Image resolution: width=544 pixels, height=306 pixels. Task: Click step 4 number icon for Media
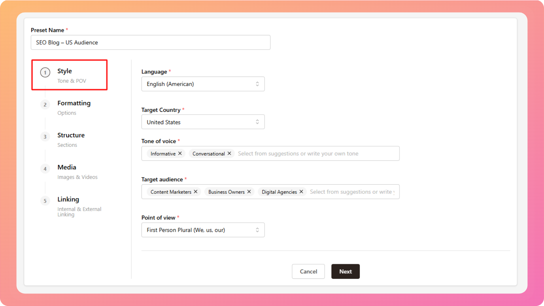(x=45, y=169)
